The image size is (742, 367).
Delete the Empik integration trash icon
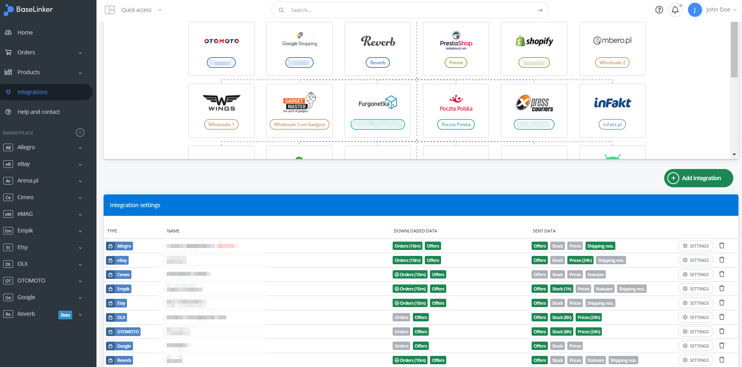click(722, 288)
